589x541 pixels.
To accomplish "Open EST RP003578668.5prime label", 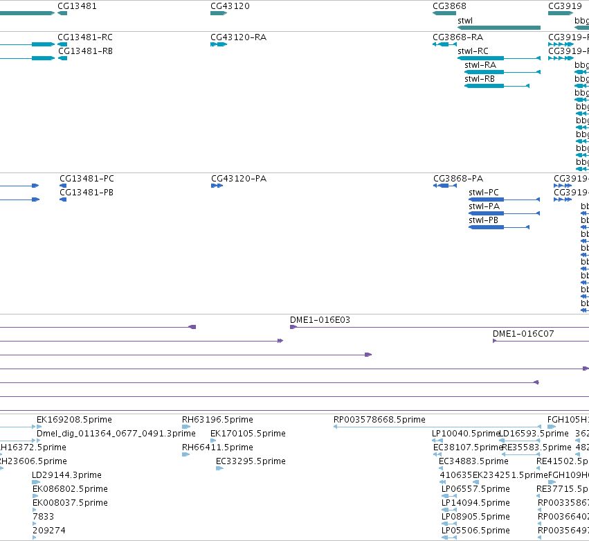I will click(379, 420).
